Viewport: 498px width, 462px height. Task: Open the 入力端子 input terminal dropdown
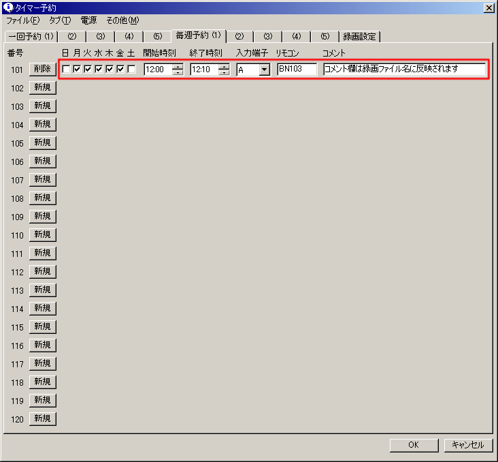264,70
